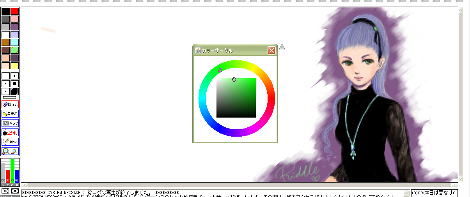Screen dimensions: 470x197
Task: Pick the purple color swatch
Action: 14,27
